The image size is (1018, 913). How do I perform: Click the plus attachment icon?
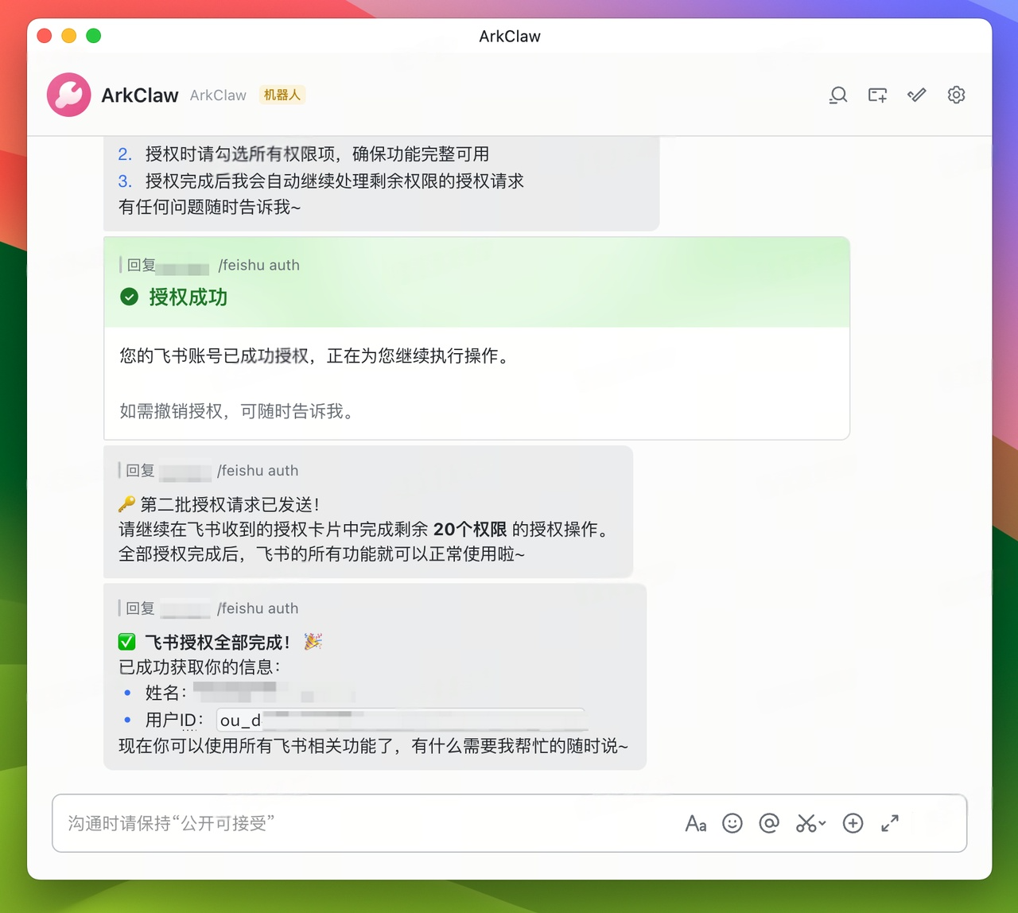point(853,824)
